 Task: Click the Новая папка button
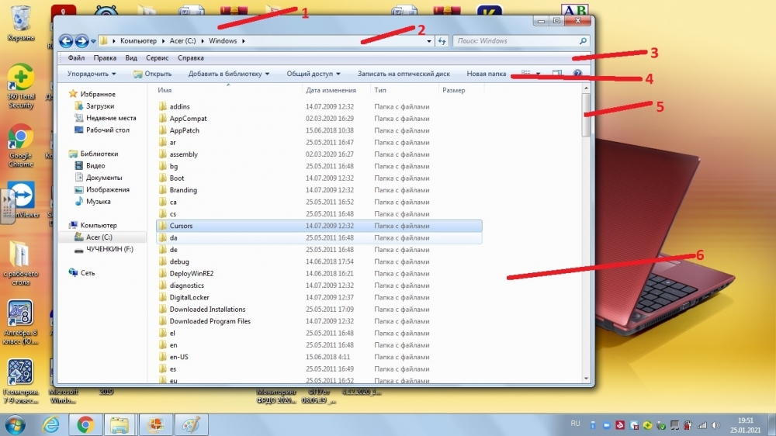[x=486, y=74]
